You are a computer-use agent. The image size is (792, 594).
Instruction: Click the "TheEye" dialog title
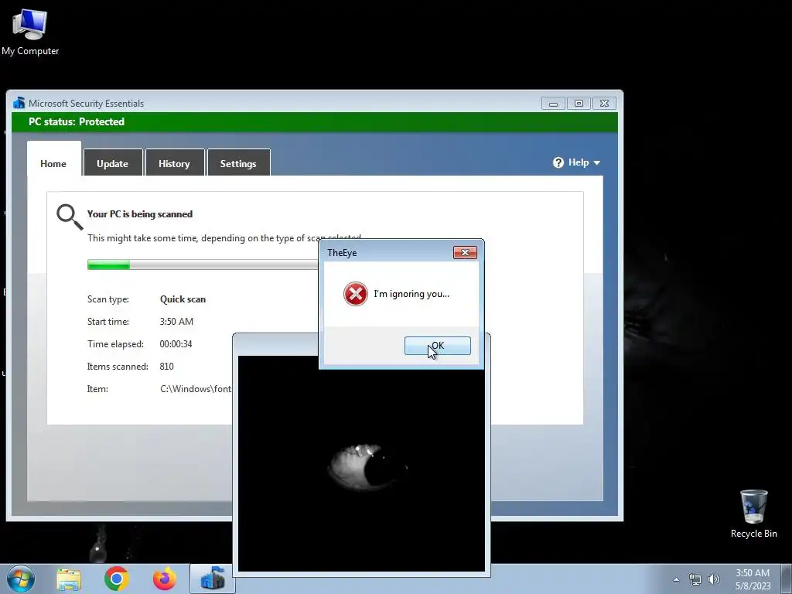(342, 253)
